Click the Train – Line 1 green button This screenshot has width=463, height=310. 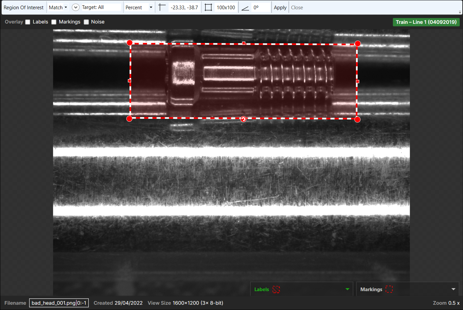tap(426, 22)
